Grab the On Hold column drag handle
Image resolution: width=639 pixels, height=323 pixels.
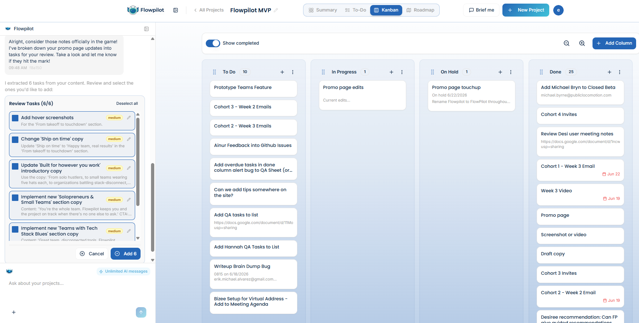(x=432, y=72)
